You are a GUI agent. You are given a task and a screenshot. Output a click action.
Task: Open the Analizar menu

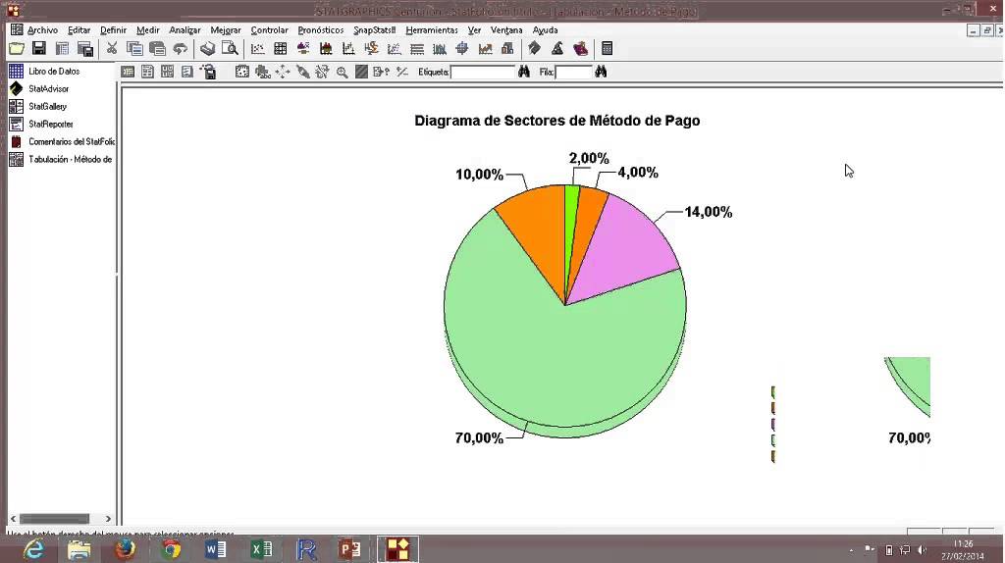(x=185, y=30)
